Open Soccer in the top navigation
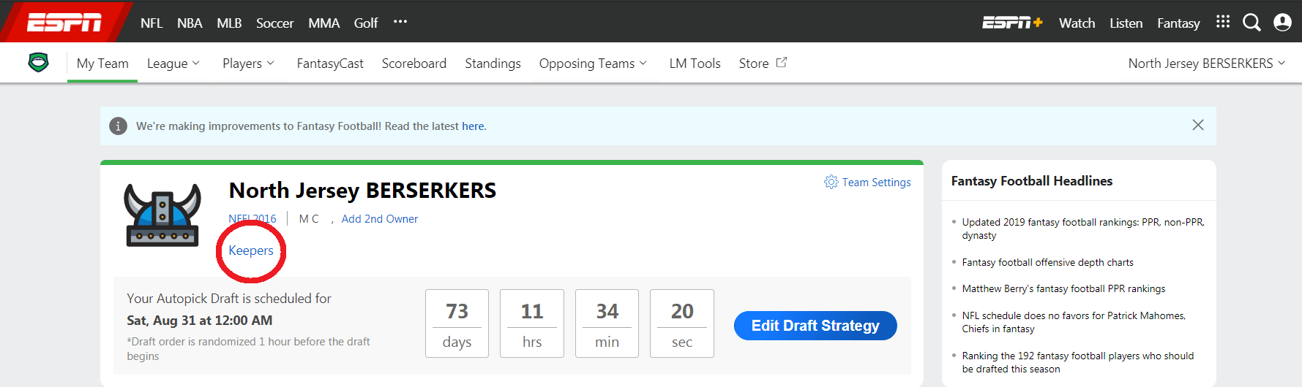1302x387 pixels. (x=274, y=23)
